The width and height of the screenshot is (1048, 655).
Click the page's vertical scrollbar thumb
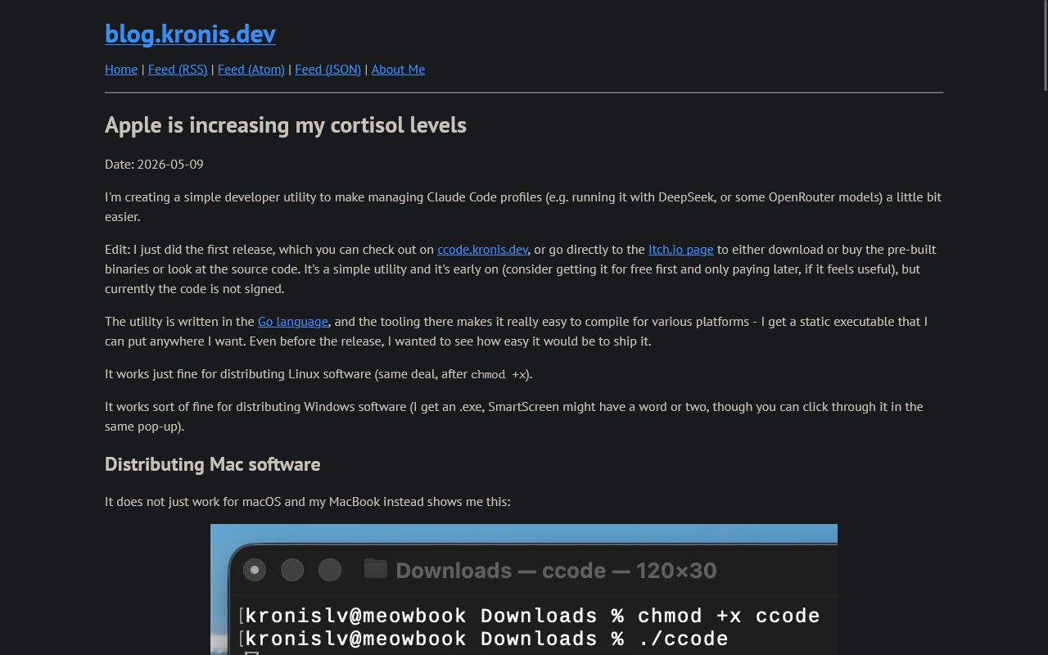pyautogui.click(x=1044, y=45)
